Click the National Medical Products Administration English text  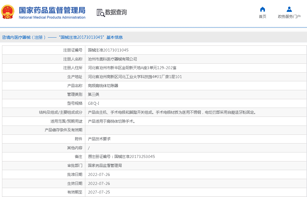(52, 17)
